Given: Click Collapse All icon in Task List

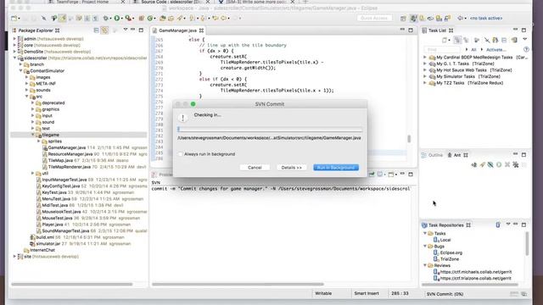Looking at the screenshot, I should [504, 40].
